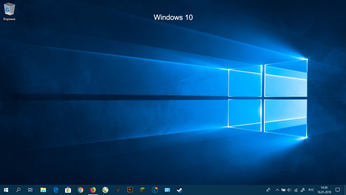Open the black device app on taskbar

tap(118, 190)
